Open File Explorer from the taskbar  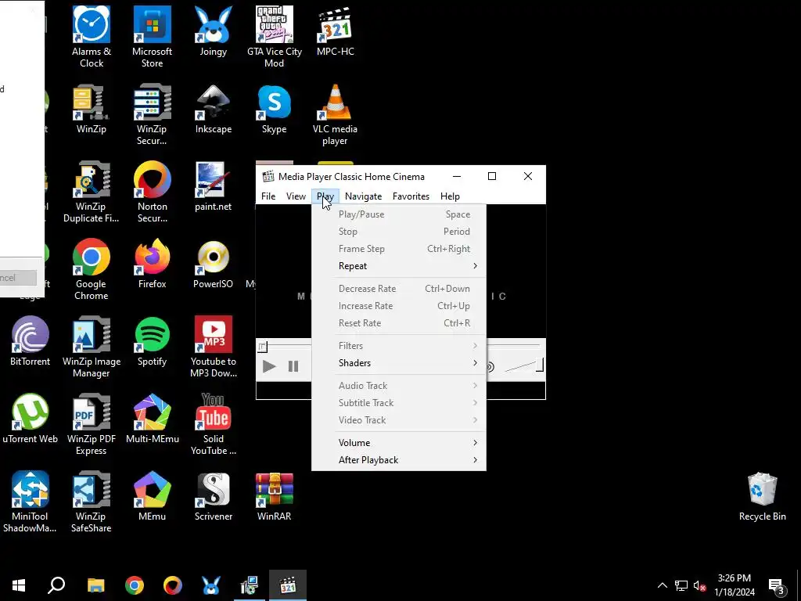pos(95,585)
